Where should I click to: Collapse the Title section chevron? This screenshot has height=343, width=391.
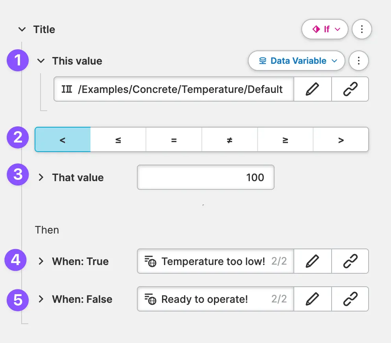tap(22, 30)
